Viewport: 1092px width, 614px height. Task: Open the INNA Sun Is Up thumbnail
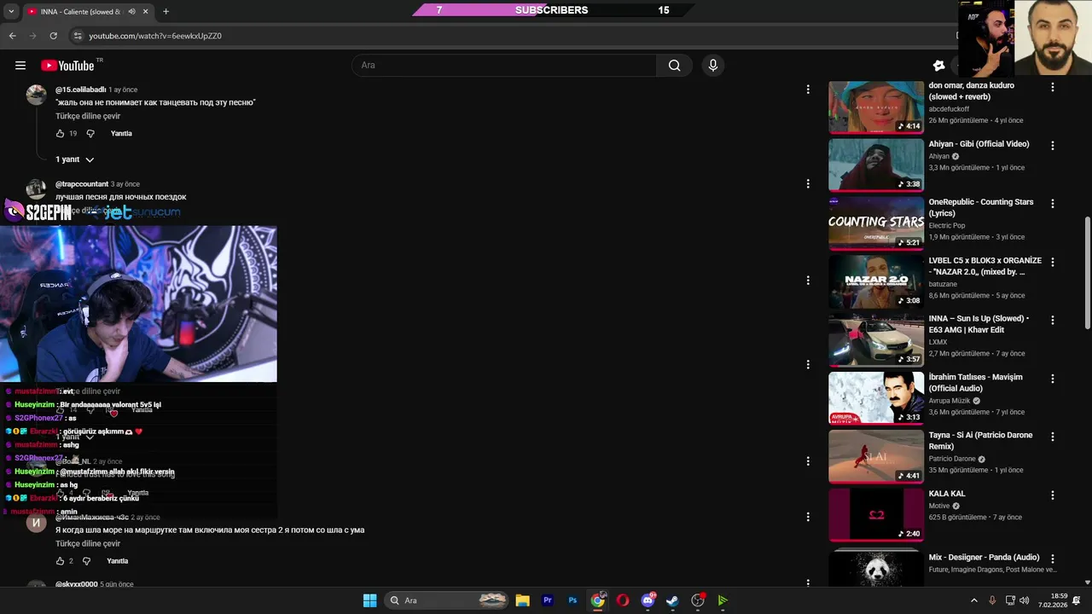pos(876,340)
